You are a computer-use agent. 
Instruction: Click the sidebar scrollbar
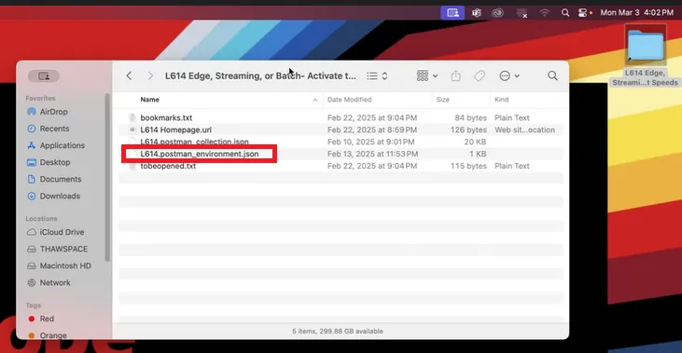pos(107,178)
